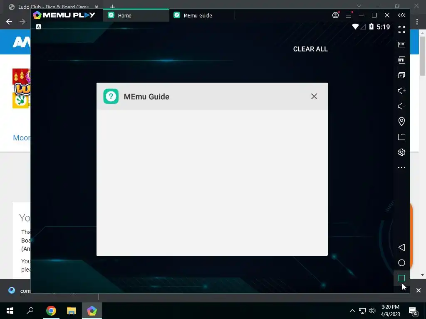Open the network icon in system tray
This screenshot has height=319, width=426.
click(362, 311)
